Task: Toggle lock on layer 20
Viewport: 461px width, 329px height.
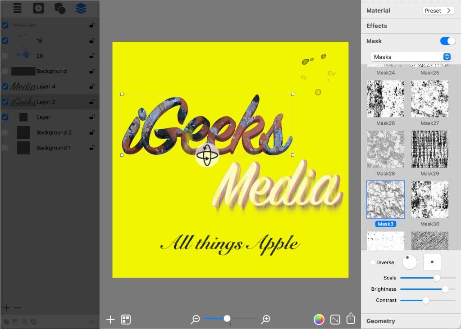Action: click(92, 56)
